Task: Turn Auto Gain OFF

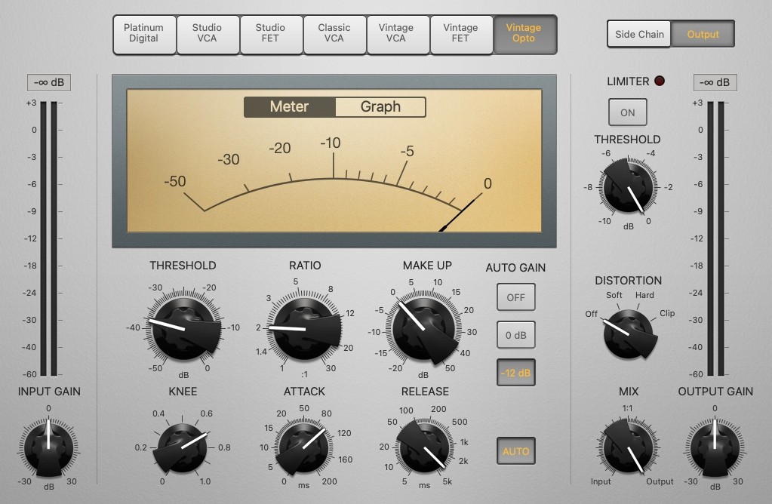Action: click(x=515, y=297)
